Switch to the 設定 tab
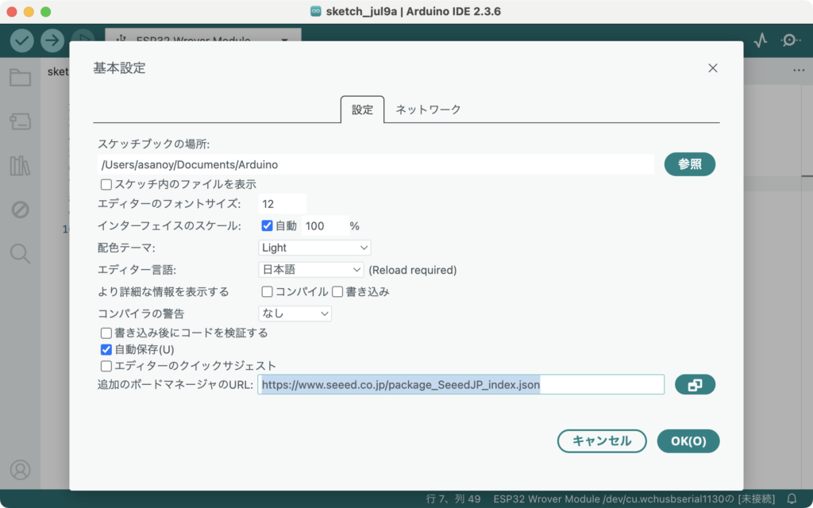 point(362,110)
